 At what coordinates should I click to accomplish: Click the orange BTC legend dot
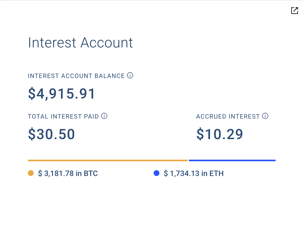[31, 173]
